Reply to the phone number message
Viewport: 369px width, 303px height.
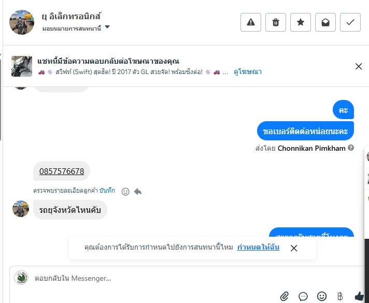point(138,192)
